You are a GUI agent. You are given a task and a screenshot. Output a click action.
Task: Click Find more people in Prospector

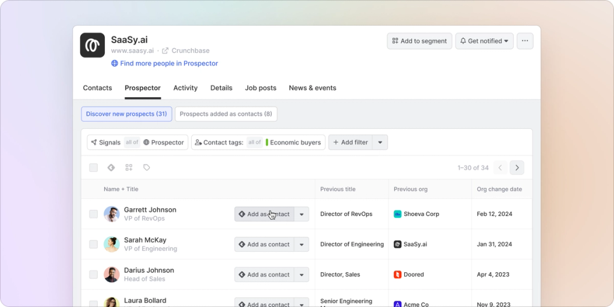pos(164,64)
